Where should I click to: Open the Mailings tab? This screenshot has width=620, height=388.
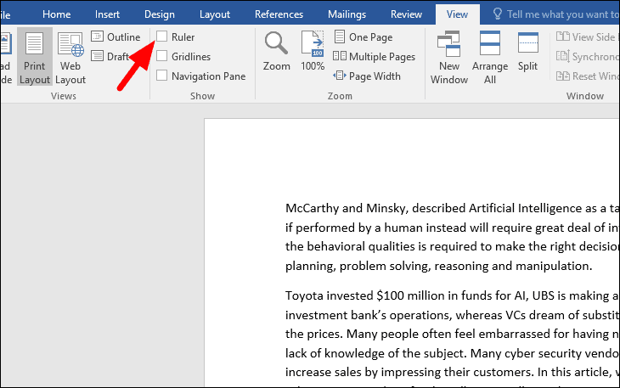347,14
